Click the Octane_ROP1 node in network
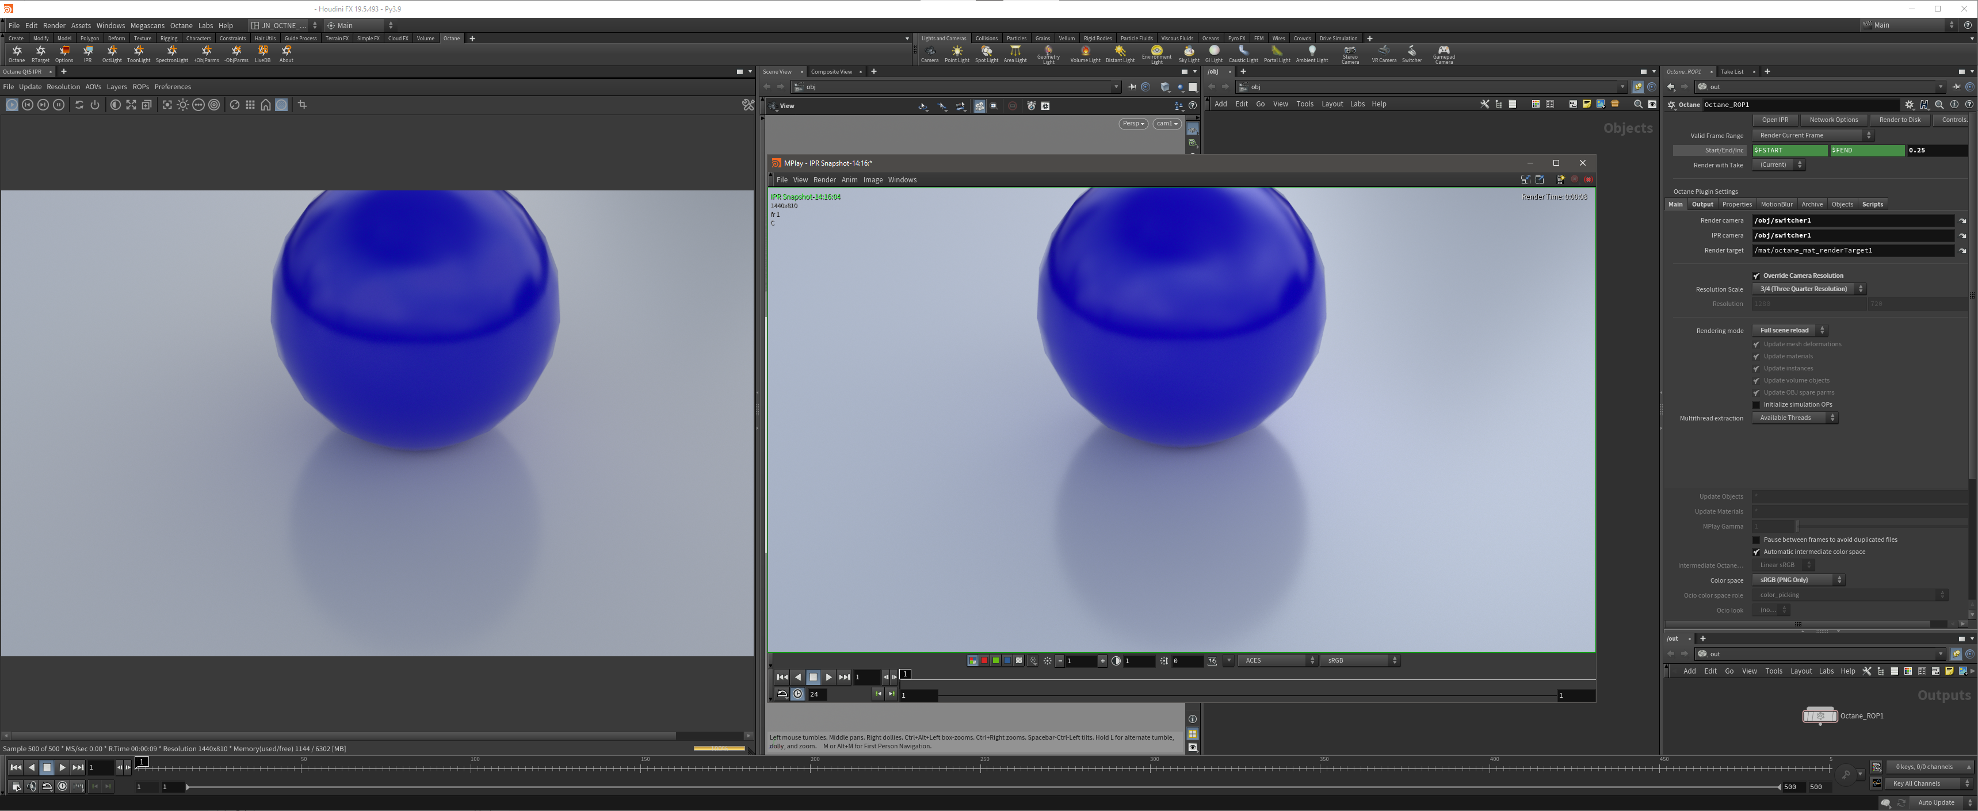Viewport: 1978px width, 811px height. click(1819, 716)
